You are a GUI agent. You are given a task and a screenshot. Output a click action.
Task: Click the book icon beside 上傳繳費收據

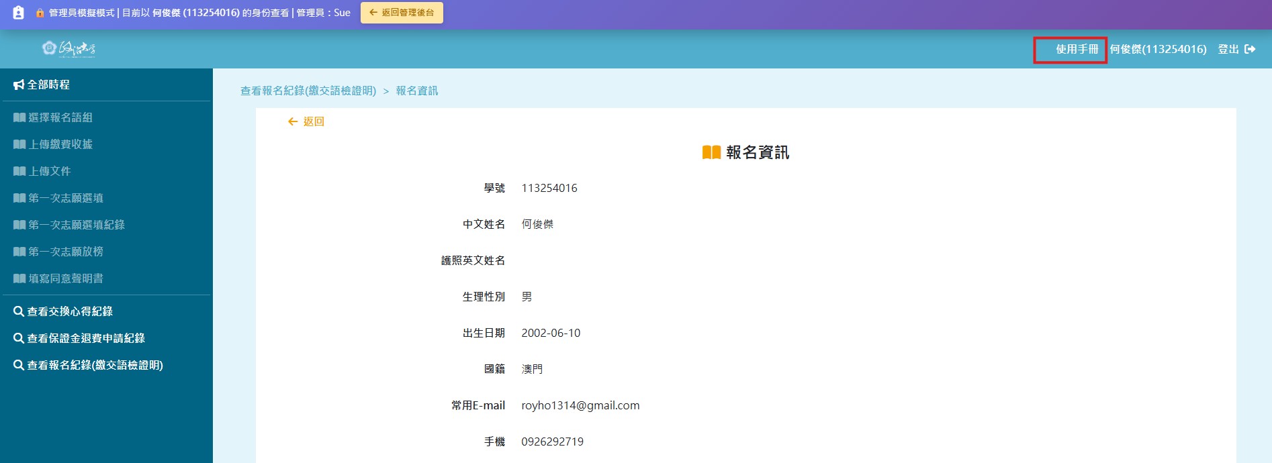tap(19, 144)
